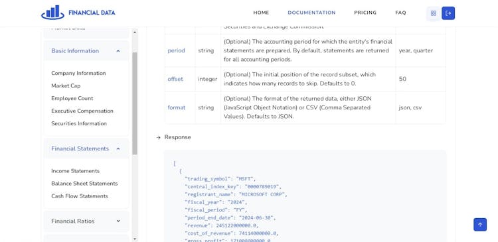Expand the Financial Ratios section chevron
This screenshot has height=242, width=498.
pos(118,221)
